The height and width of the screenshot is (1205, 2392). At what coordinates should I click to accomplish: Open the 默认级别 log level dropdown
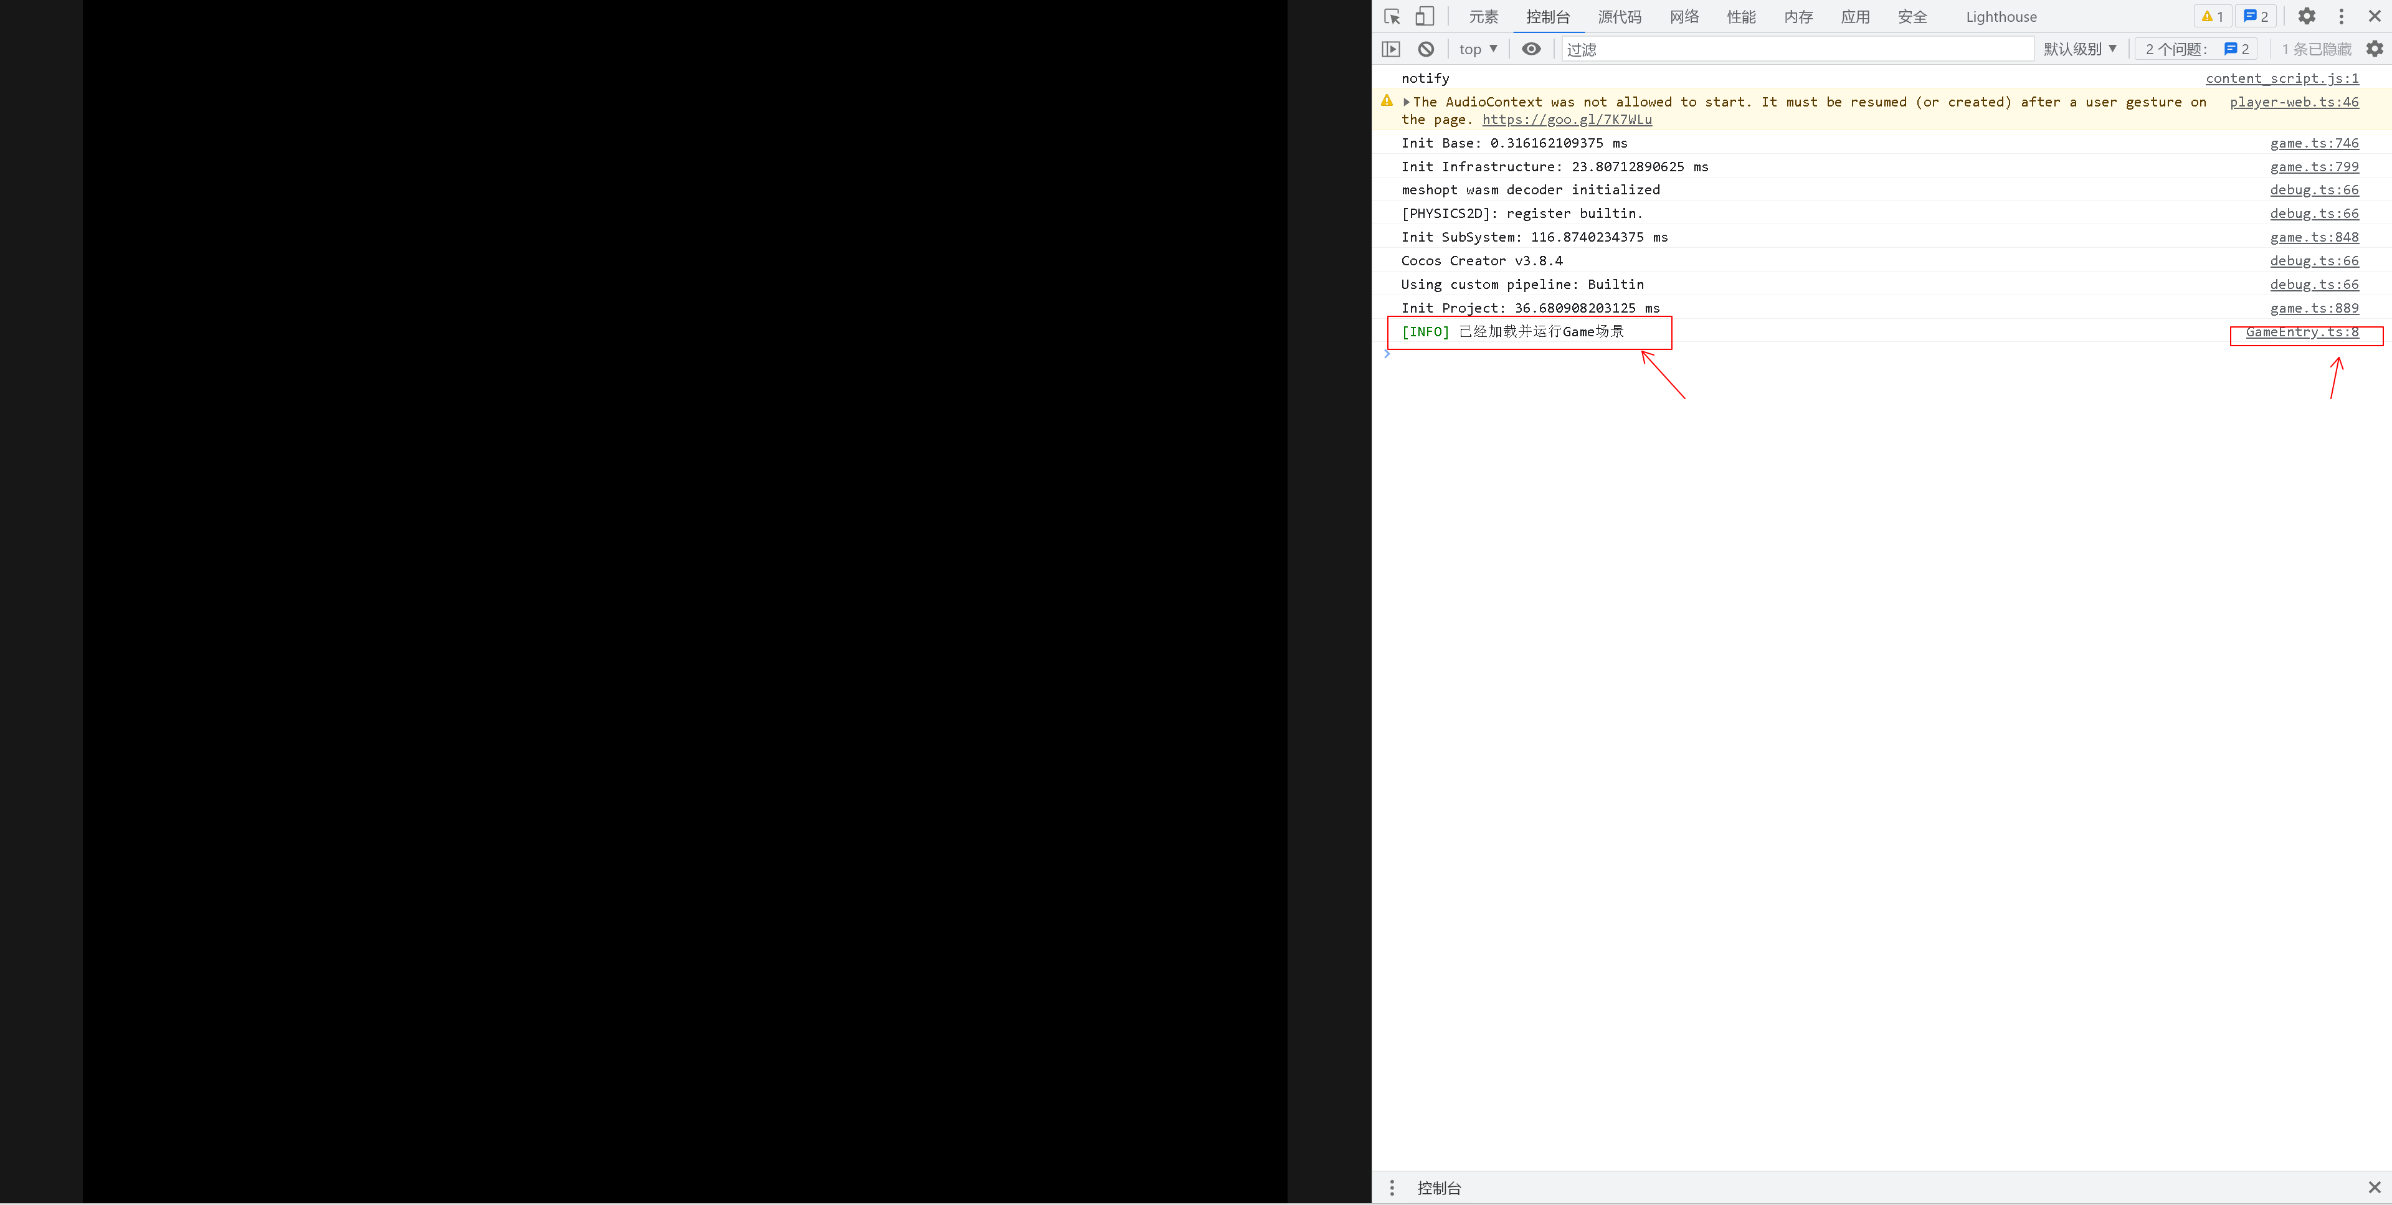coord(2080,49)
